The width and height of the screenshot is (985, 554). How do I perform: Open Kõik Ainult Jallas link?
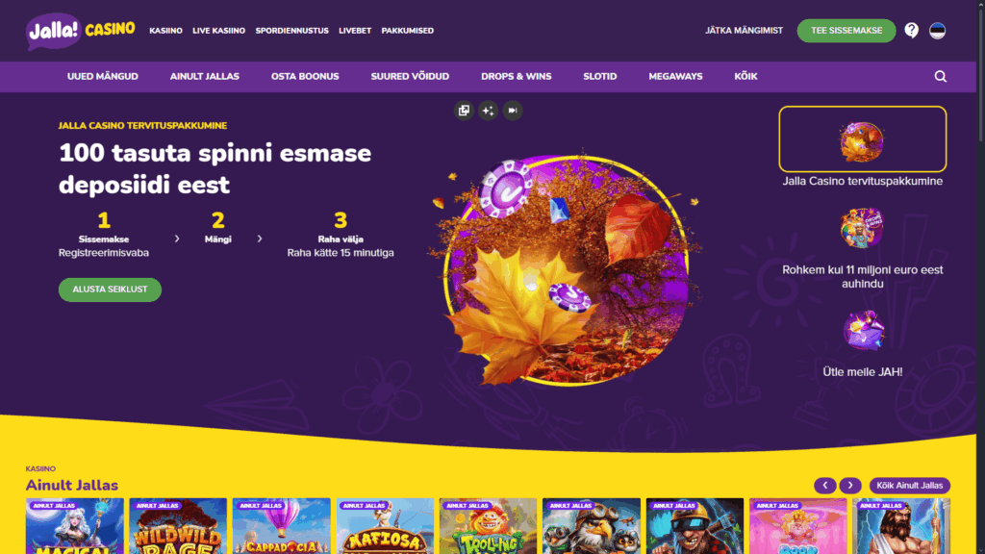(x=910, y=486)
